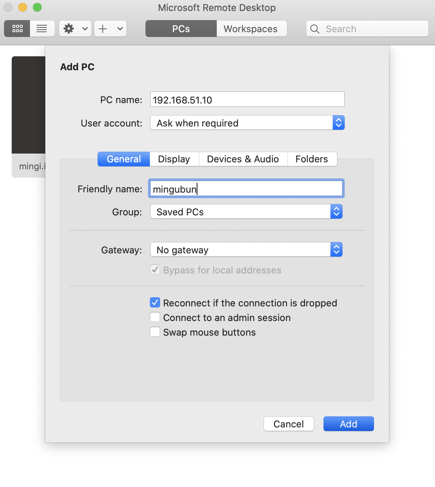The width and height of the screenshot is (435, 487).
Task: Click the yellow minimize window button
Action: pyautogui.click(x=23, y=7)
